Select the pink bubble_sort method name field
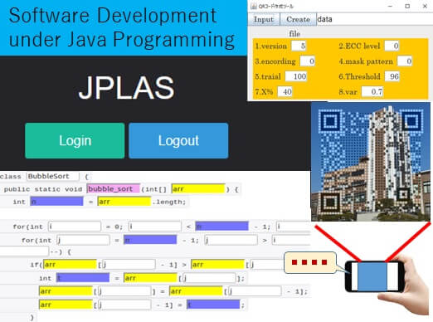 coord(114,189)
